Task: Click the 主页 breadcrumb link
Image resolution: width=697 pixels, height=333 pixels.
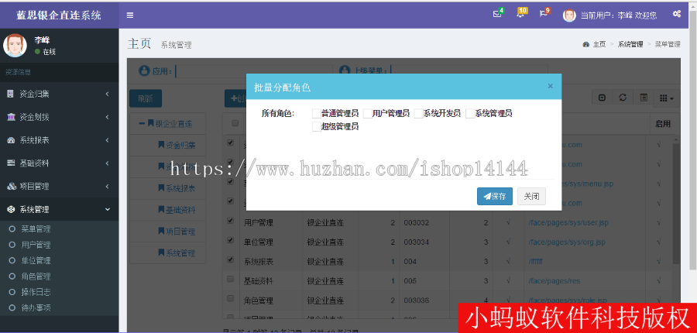Action: (599, 44)
